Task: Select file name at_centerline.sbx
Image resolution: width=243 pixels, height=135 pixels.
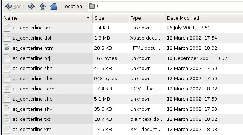Action: (33, 79)
